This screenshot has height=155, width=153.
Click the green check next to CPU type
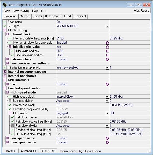5,26
